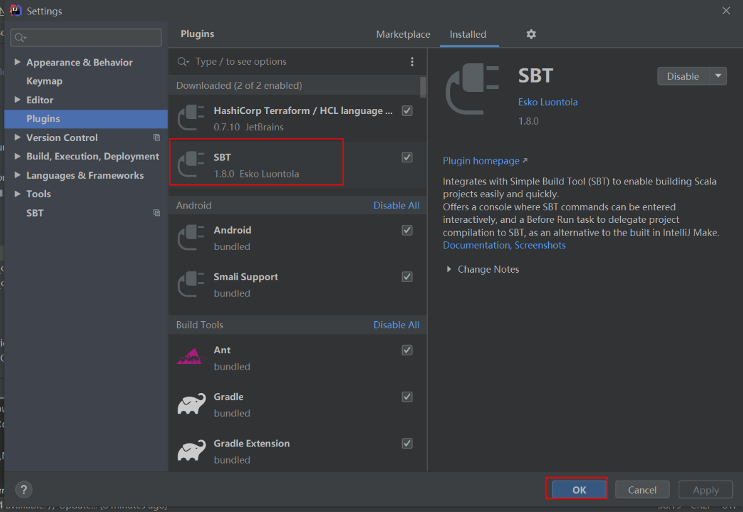Click the Smali Support plug icon
The height and width of the screenshot is (512, 743).
191,284
